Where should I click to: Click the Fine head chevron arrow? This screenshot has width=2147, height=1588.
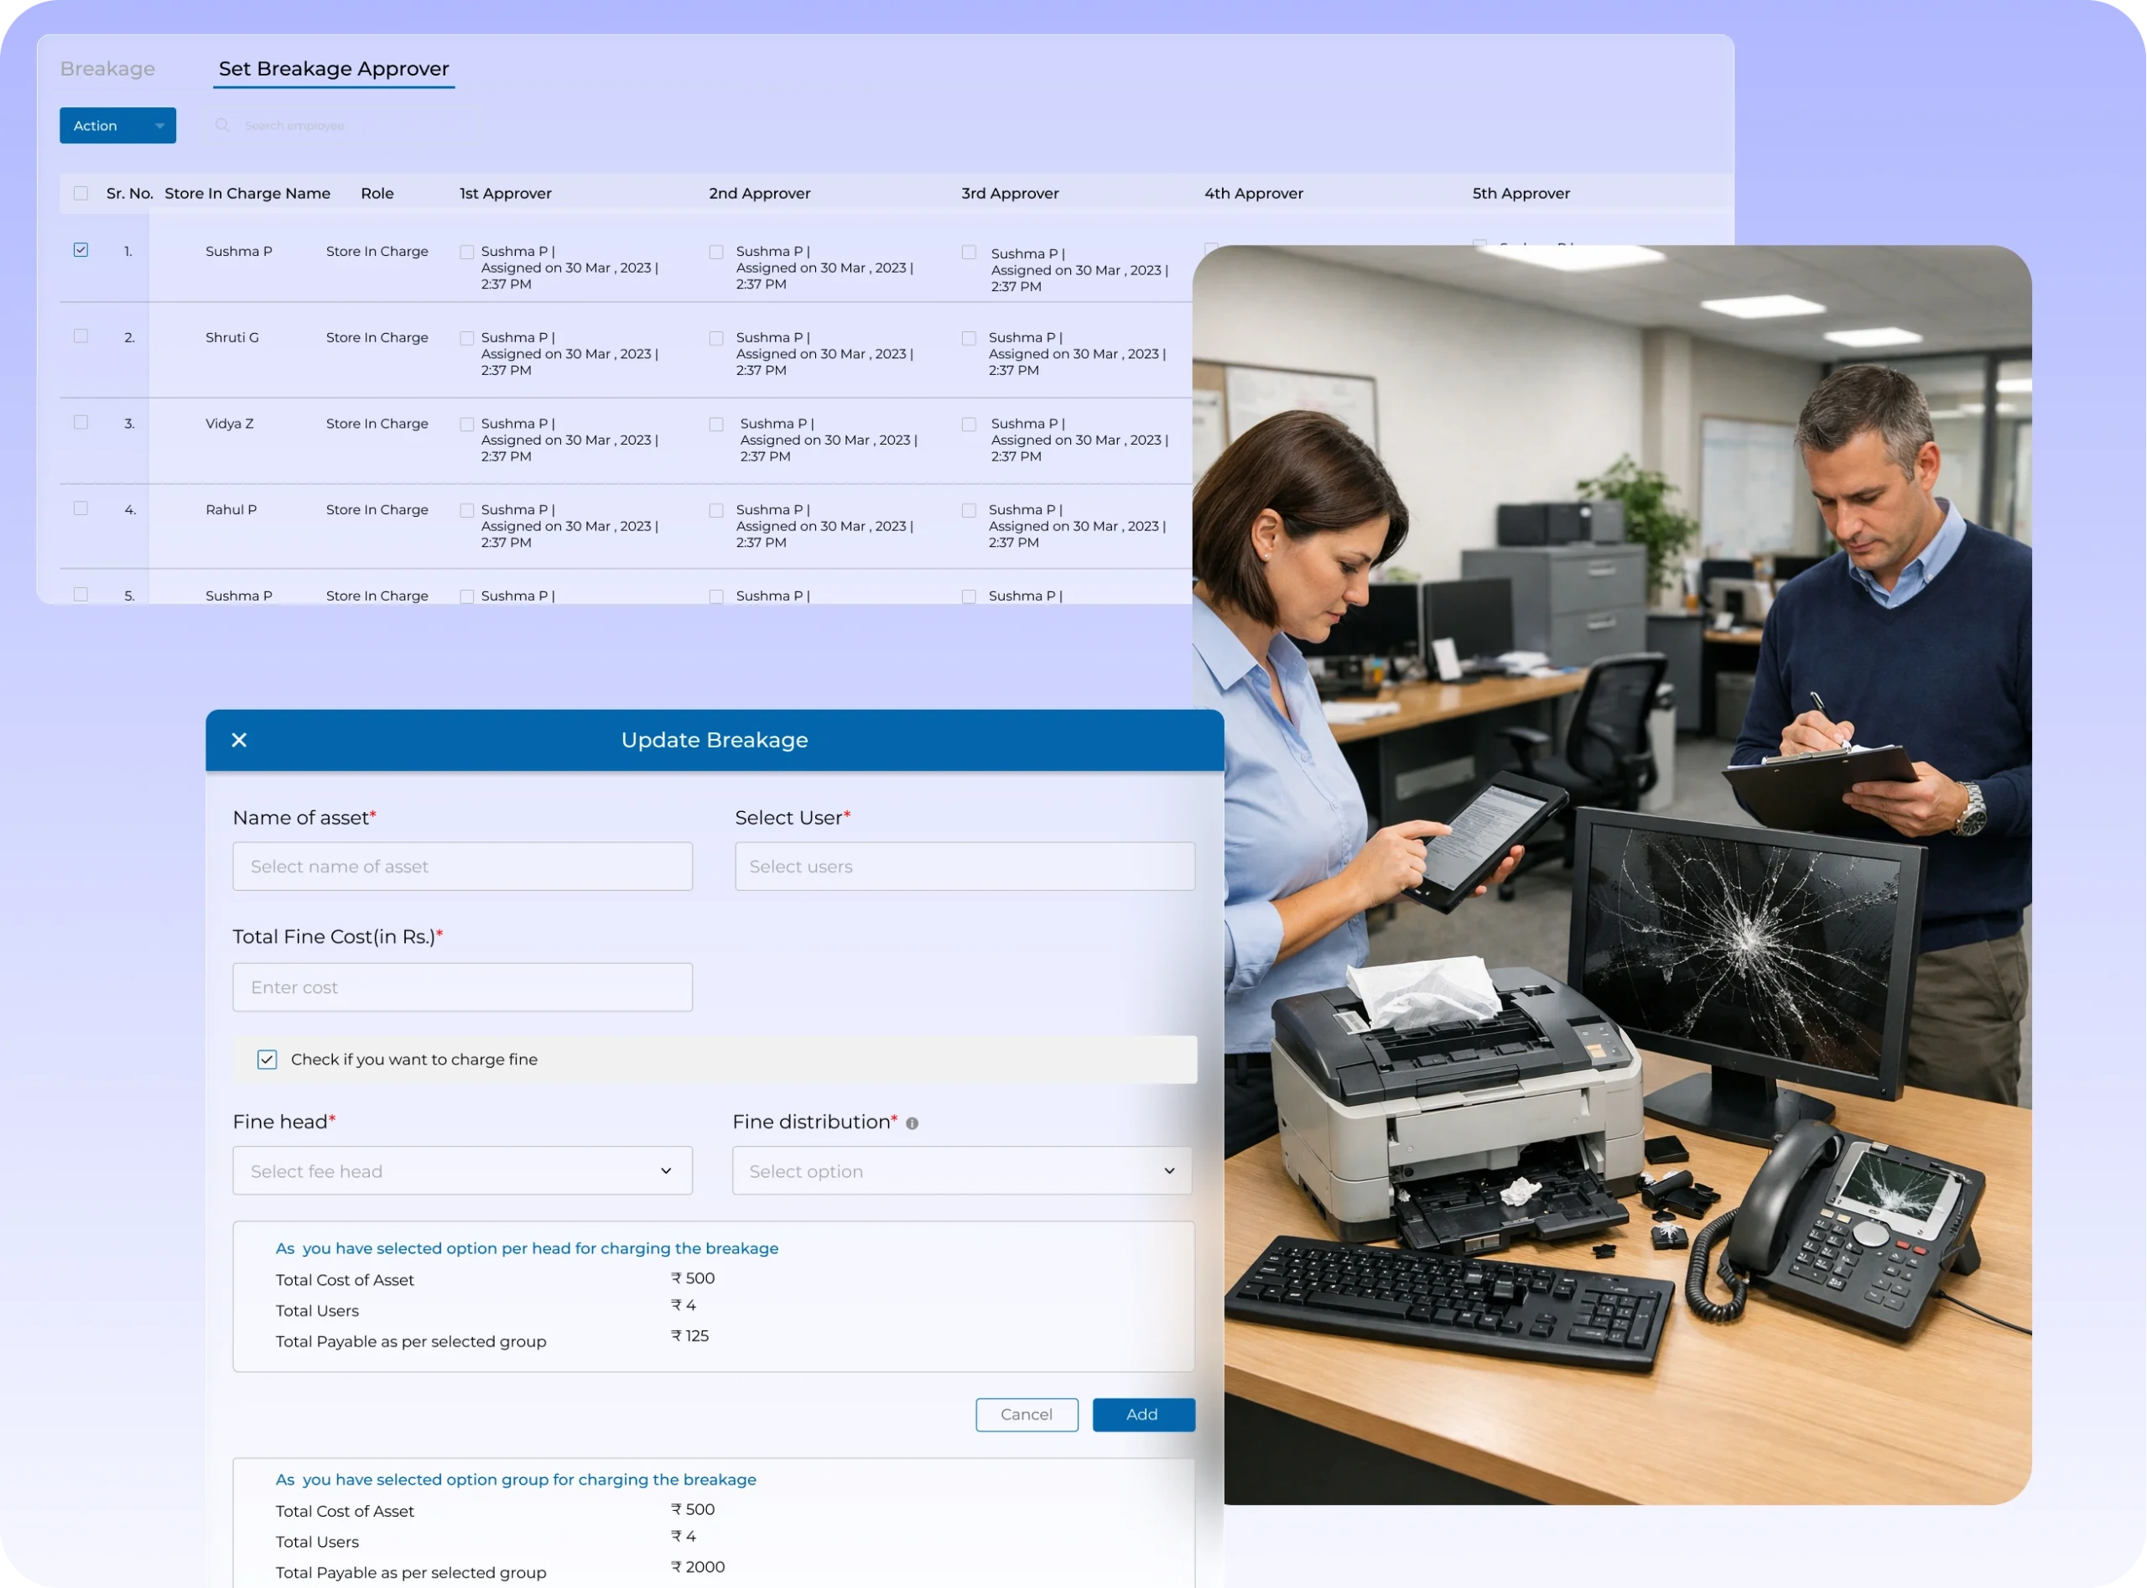pyautogui.click(x=666, y=1171)
